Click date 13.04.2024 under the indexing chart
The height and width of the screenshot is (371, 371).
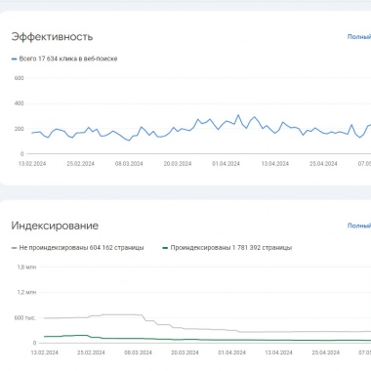278,352
